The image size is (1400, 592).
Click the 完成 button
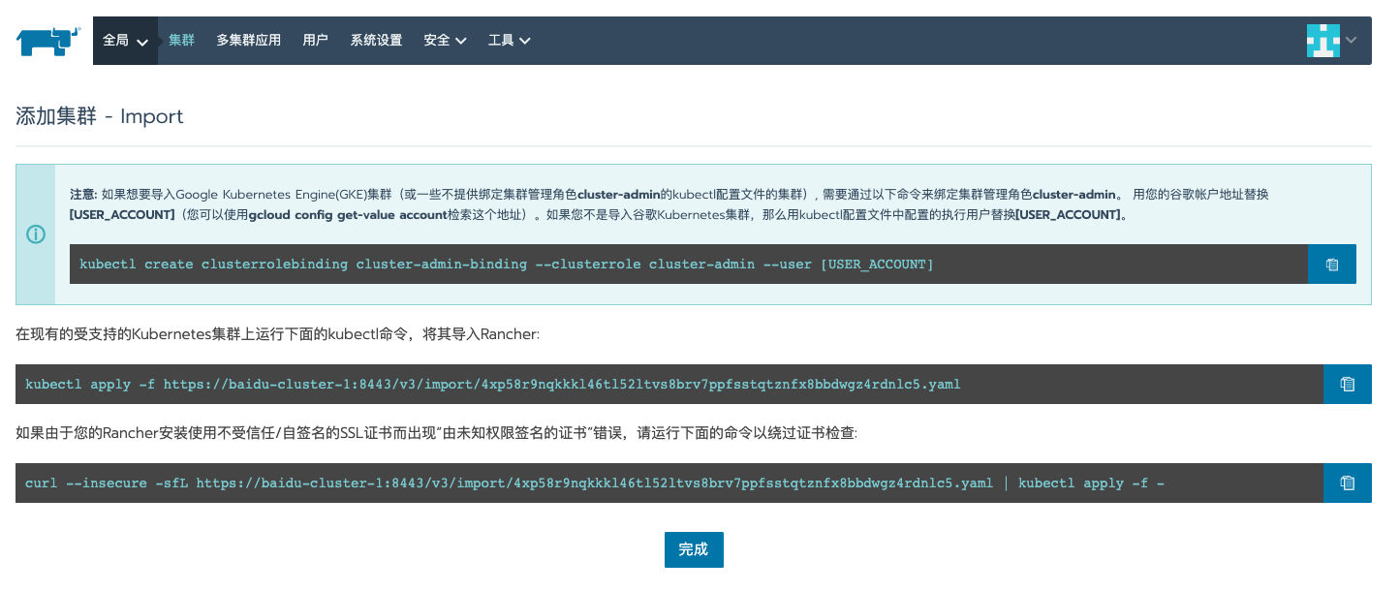coord(694,549)
